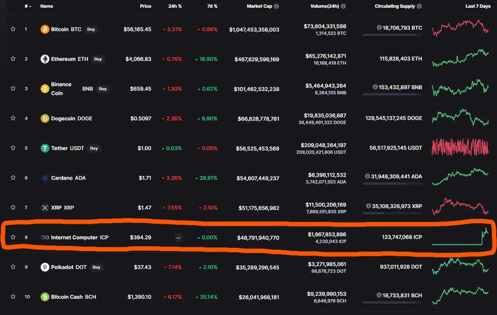Click Cardano 7d change 28.91%
The image size is (497, 315).
pos(207,178)
